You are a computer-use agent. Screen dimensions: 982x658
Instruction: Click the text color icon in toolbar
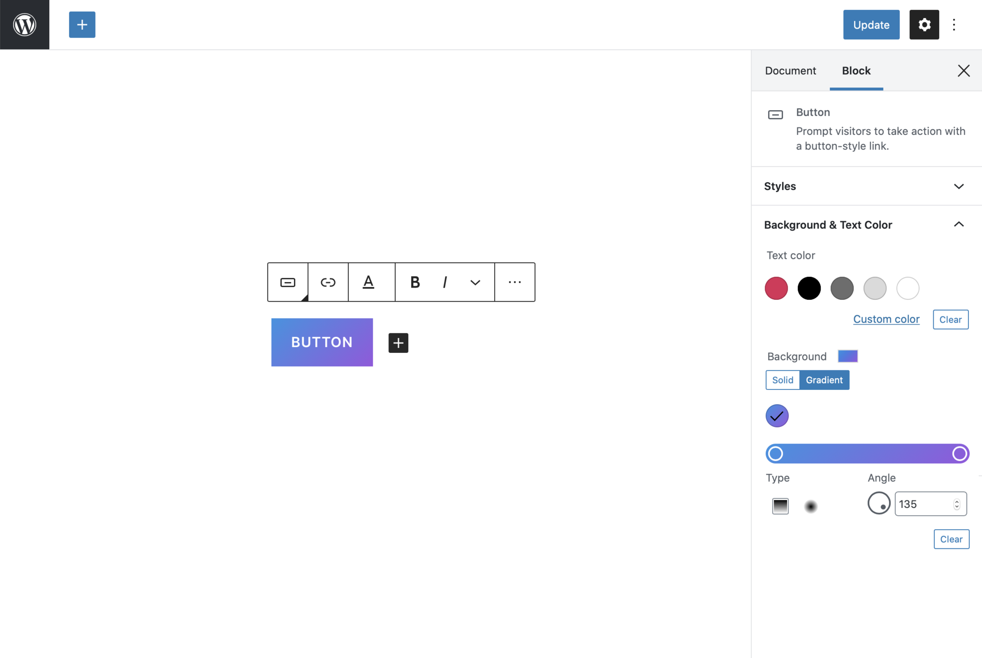(368, 282)
